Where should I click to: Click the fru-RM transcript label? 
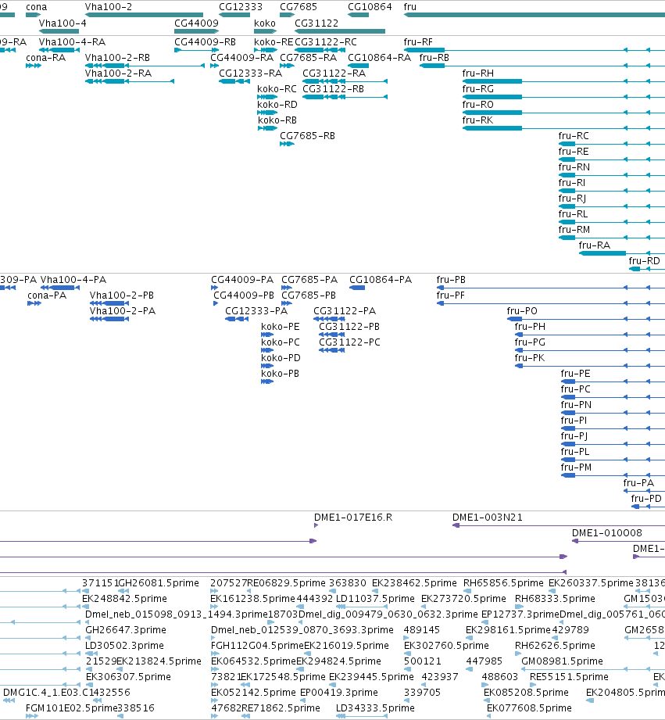574,229
